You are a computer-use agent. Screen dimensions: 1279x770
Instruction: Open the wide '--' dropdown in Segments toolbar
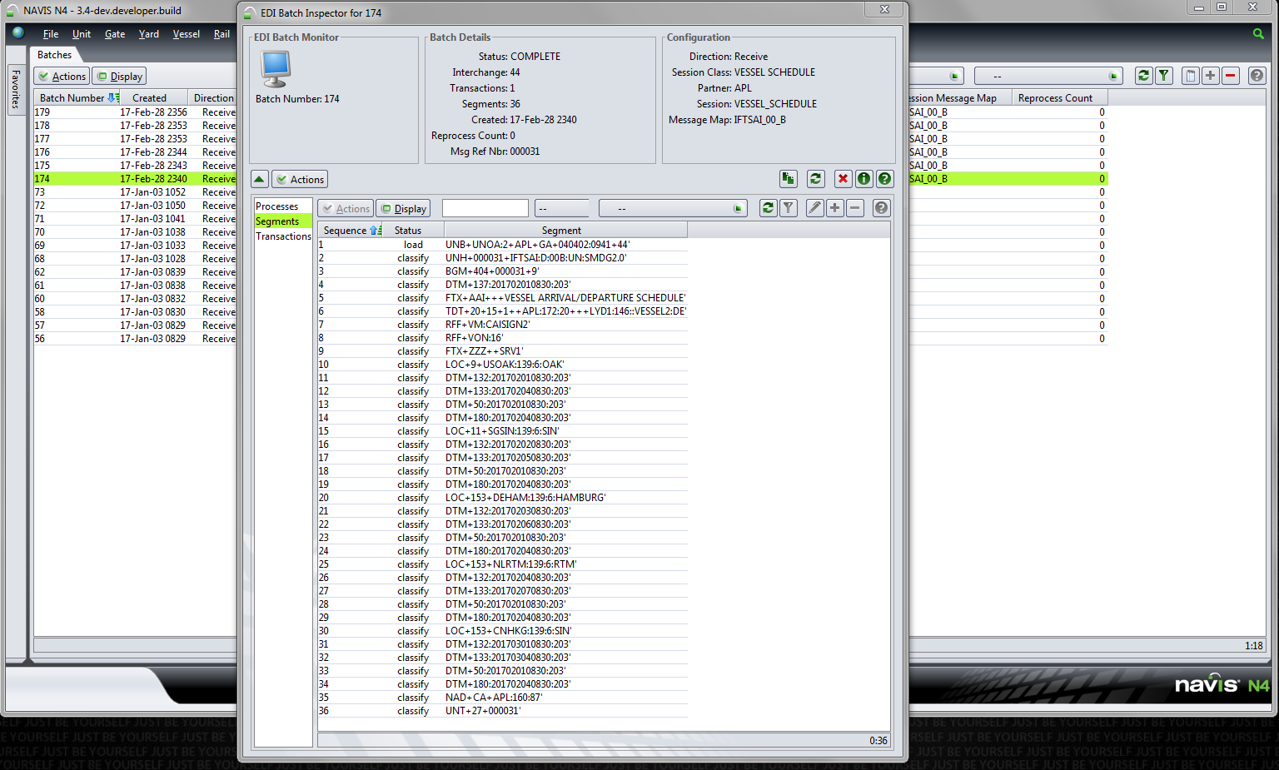(x=673, y=208)
